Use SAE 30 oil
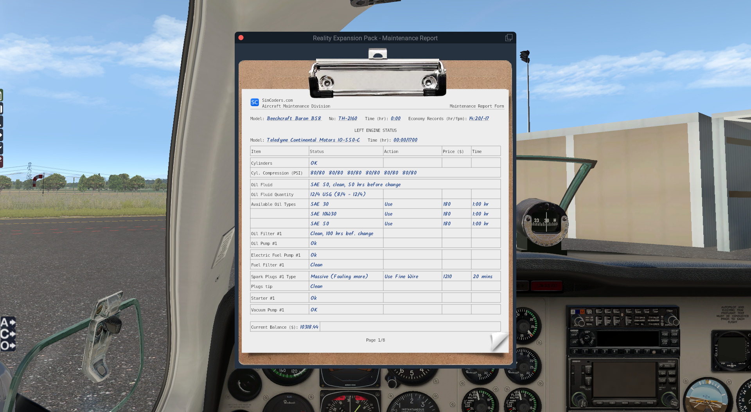 [x=388, y=204]
